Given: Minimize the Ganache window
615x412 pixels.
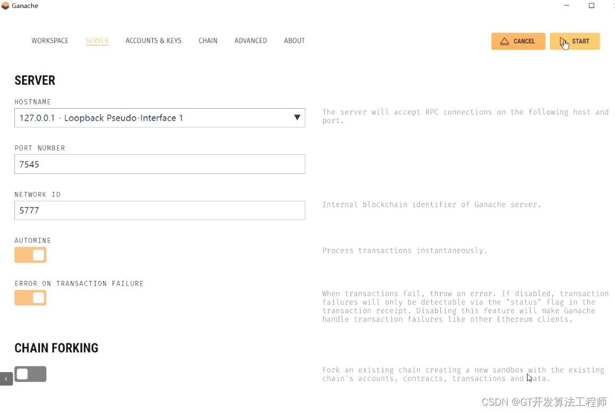Looking at the screenshot, I should 567,5.
